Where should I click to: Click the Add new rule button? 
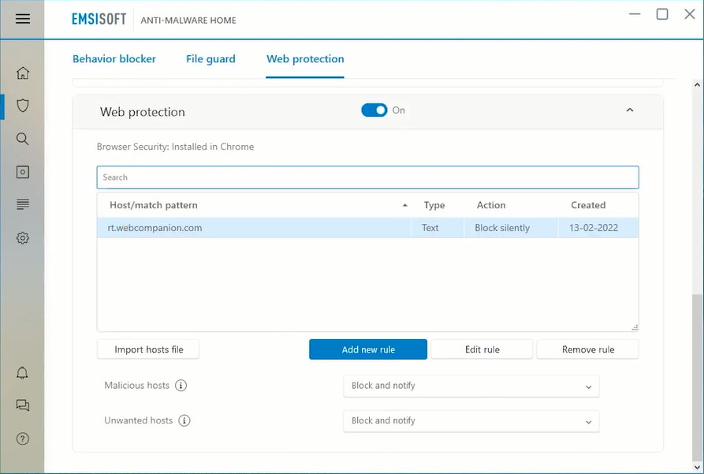(368, 349)
